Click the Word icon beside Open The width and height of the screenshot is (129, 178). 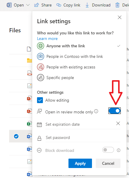point(9,5)
